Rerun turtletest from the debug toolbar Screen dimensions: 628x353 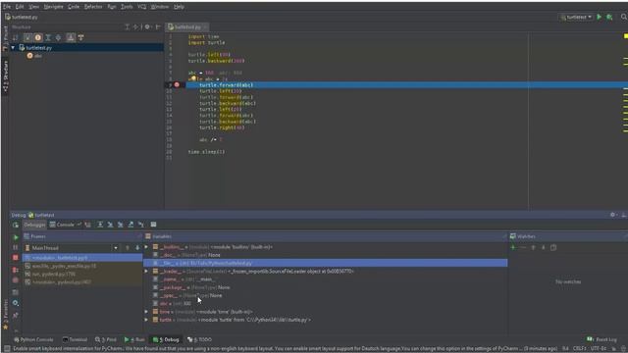[x=16, y=225]
